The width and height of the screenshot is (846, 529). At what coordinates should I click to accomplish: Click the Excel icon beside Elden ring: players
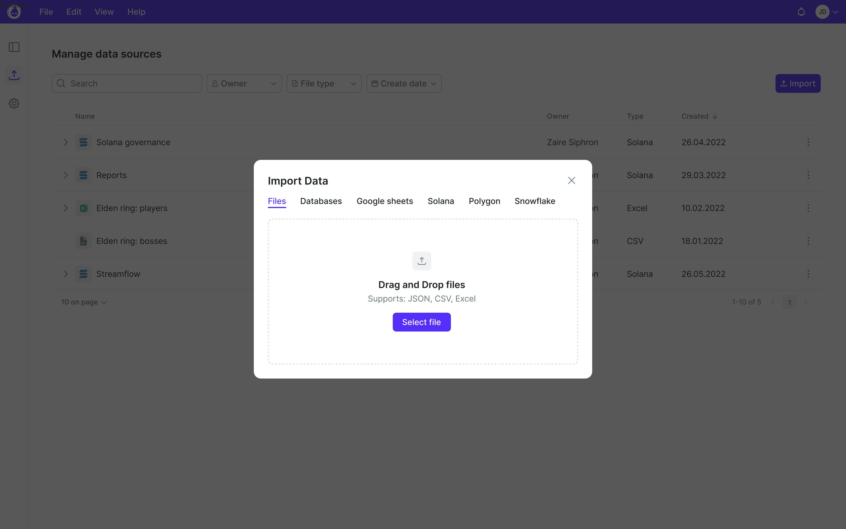(83, 208)
